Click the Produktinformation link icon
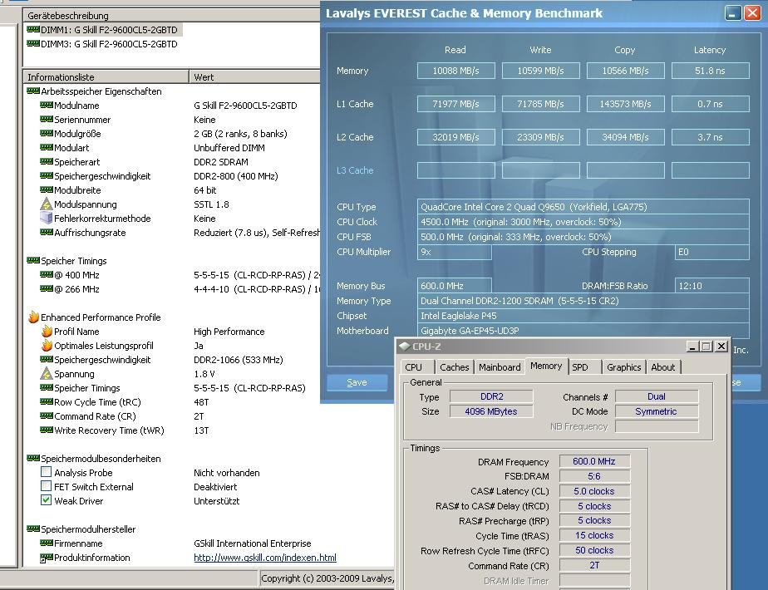Viewport: 768px width, 590px height. (46, 558)
